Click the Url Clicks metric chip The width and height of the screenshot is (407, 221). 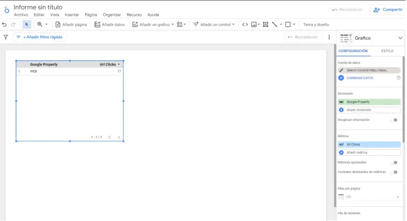coord(369,144)
